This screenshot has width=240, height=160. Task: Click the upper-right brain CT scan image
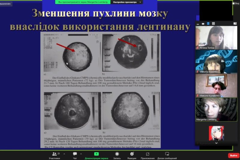pos(130,52)
